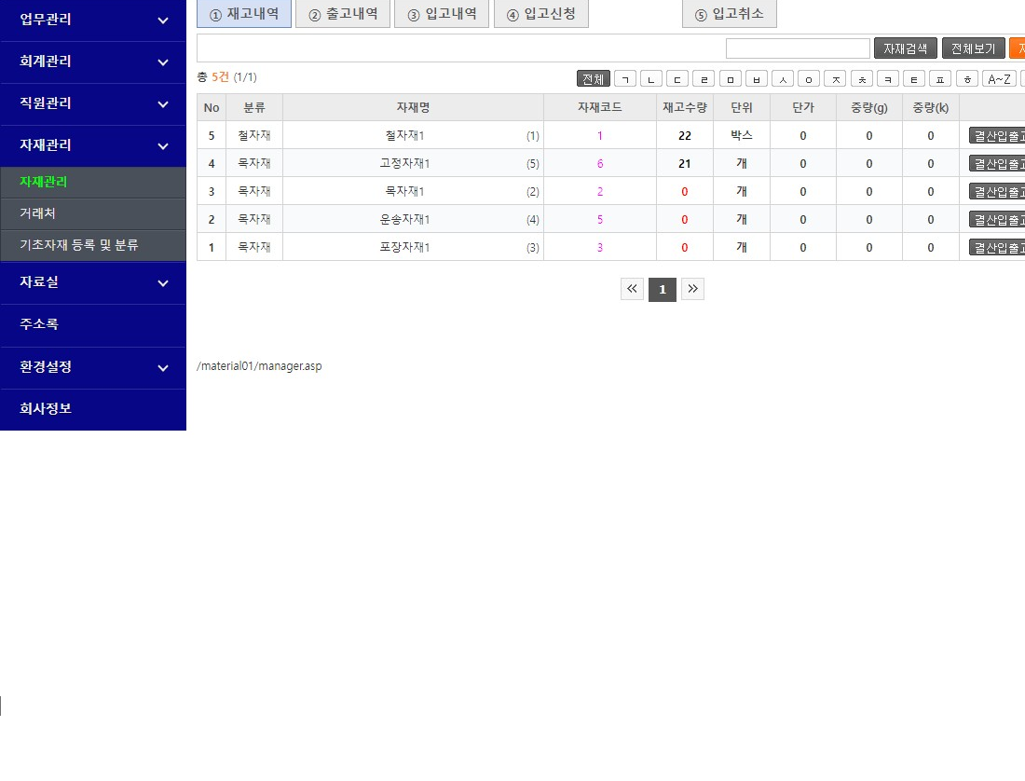Filter materials by the ㅁ consonant
Image resolution: width=1025 pixels, height=781 pixels.
pyautogui.click(x=731, y=79)
